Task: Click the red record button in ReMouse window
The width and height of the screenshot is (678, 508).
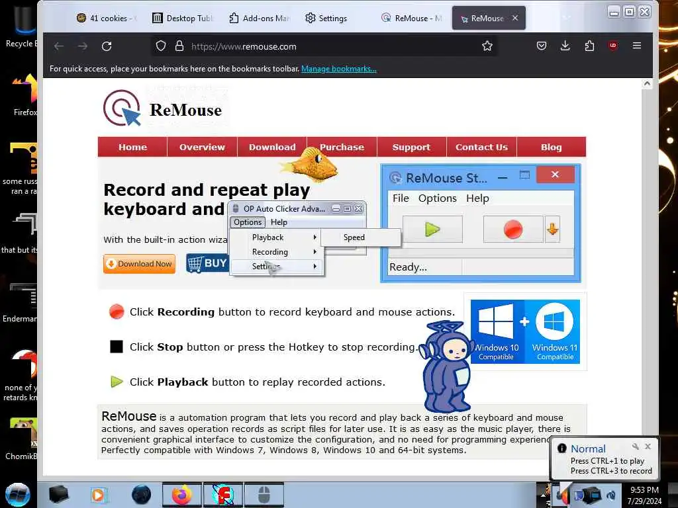Action: tap(513, 230)
